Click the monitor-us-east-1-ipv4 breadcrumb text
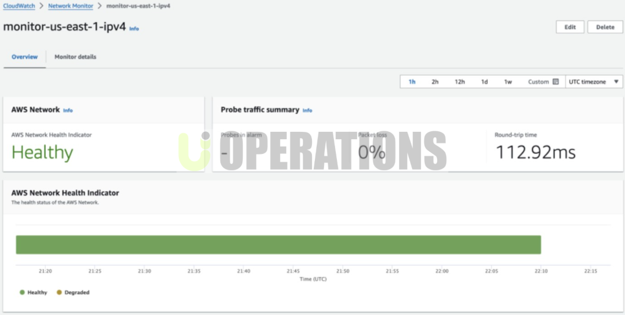This screenshot has width=625, height=315. click(139, 6)
